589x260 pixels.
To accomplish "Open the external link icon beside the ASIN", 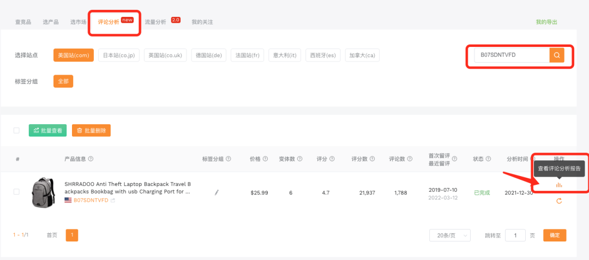I will click(x=113, y=200).
